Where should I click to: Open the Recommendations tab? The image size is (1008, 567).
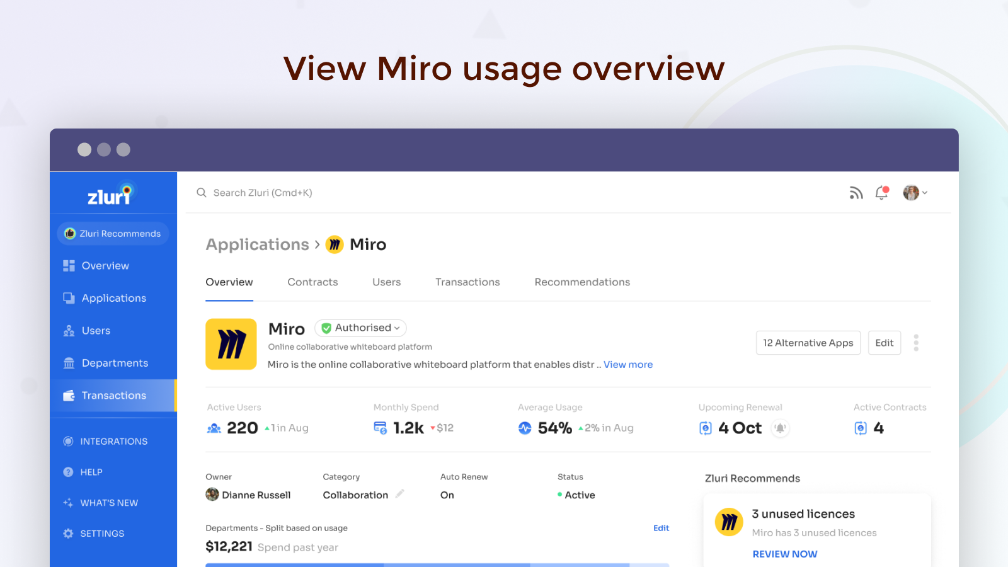[x=582, y=282]
